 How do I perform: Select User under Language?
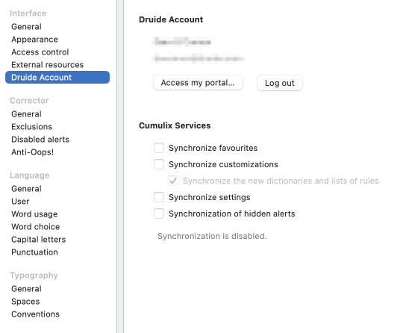coord(20,201)
